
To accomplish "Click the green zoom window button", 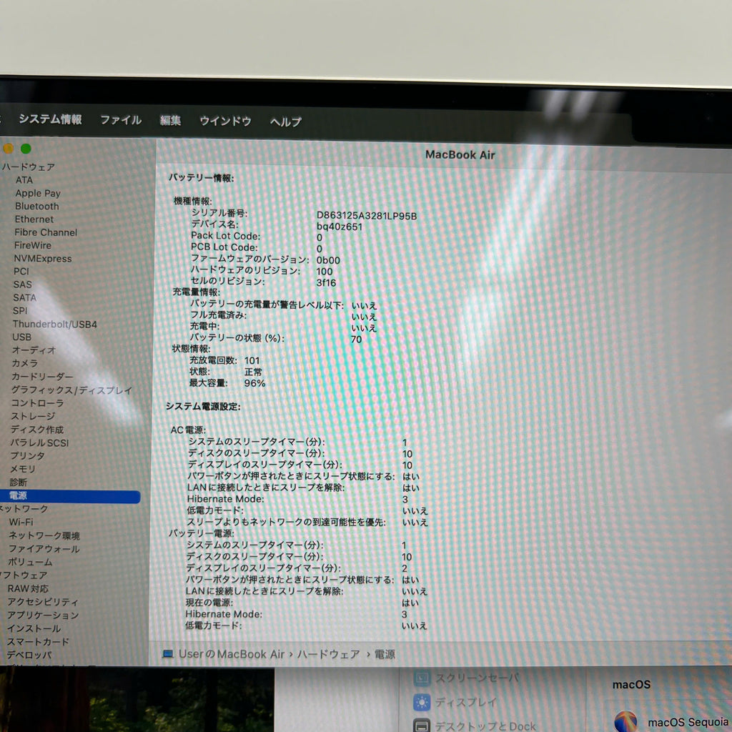I will pyautogui.click(x=26, y=149).
